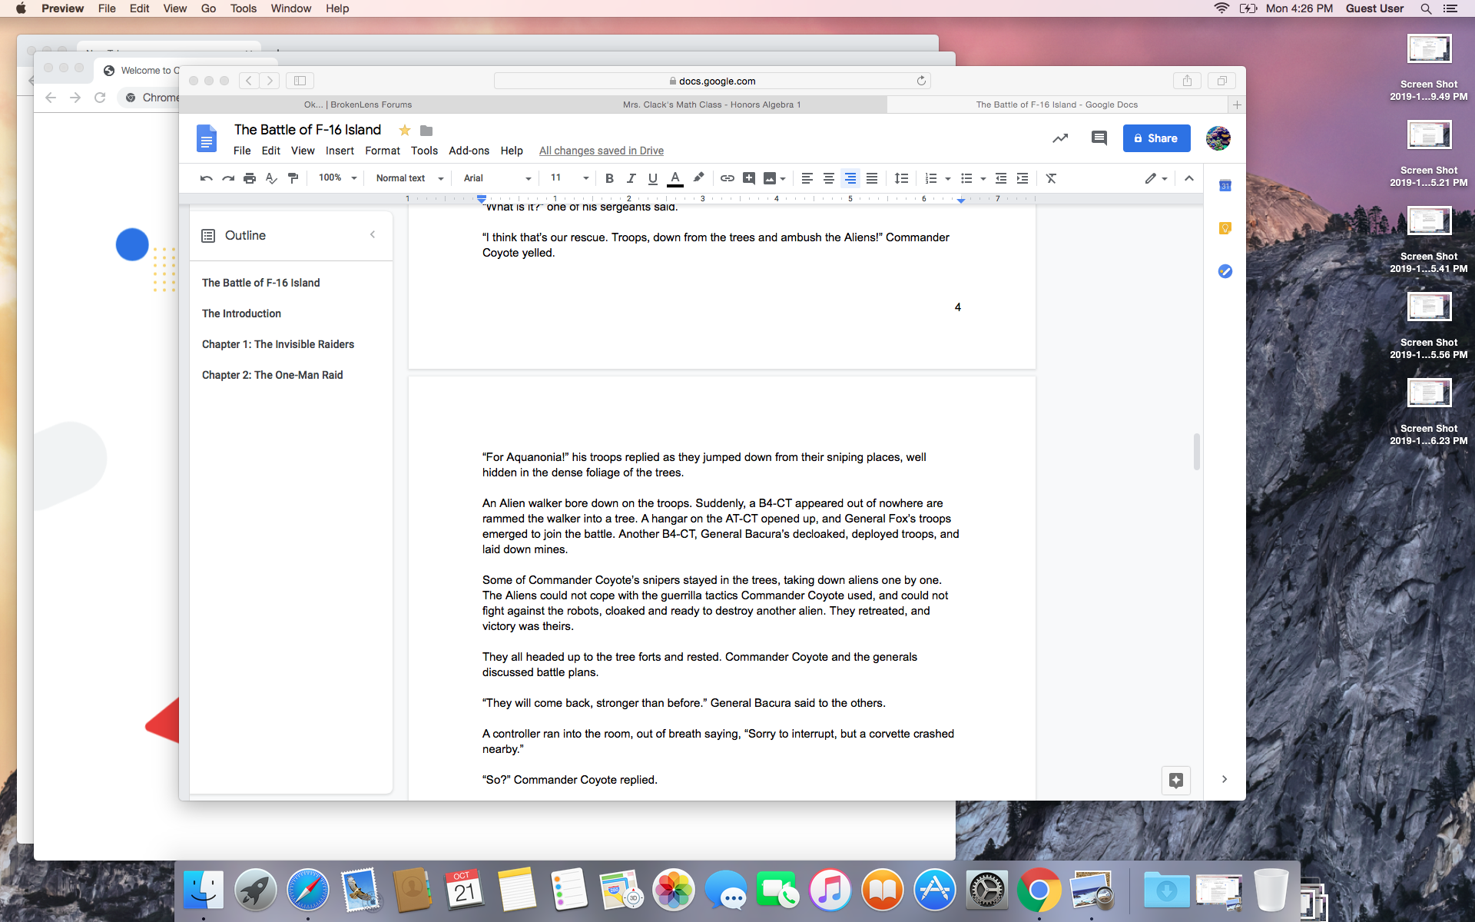The width and height of the screenshot is (1475, 922).
Task: Open Normal text style dropdown
Action: click(x=410, y=178)
